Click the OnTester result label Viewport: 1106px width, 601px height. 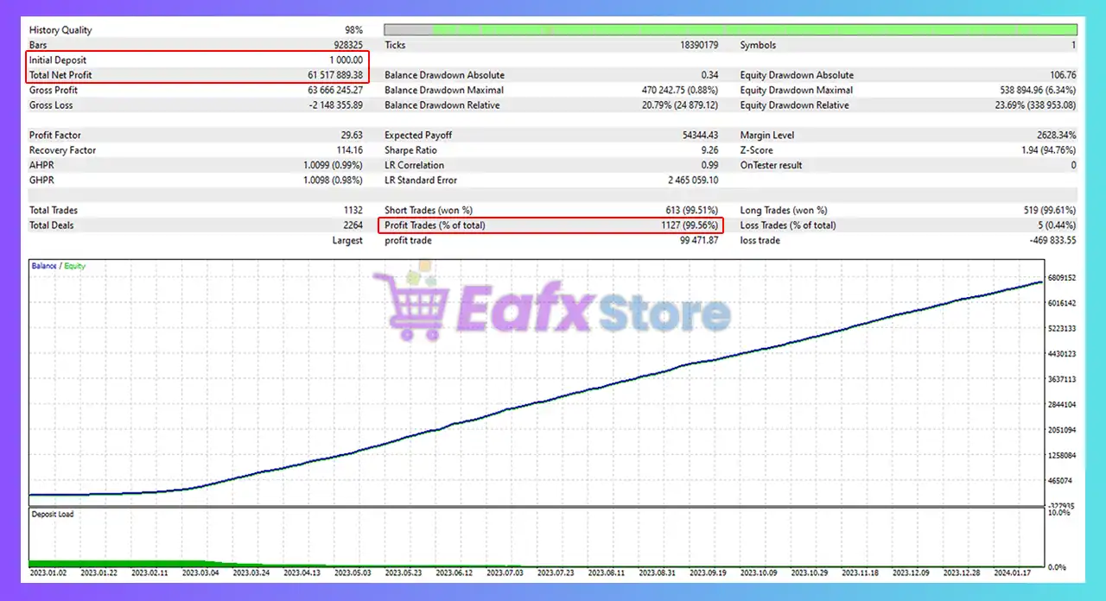(x=771, y=165)
